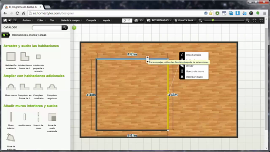Select the irregular Área de suelo tool
Image resolution: width=270 pixels, height=152 pixels.
tap(11, 138)
